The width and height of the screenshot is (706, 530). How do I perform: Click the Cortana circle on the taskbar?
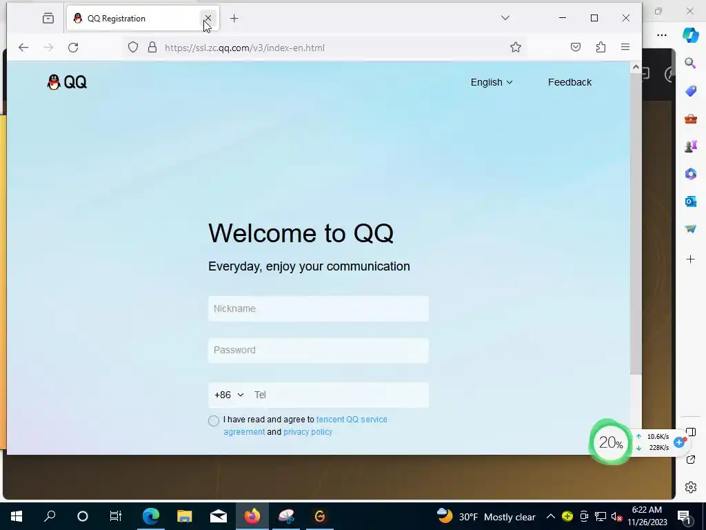coord(83,516)
